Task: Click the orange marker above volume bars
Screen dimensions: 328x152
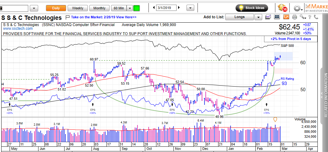Action: (x=275, y=119)
